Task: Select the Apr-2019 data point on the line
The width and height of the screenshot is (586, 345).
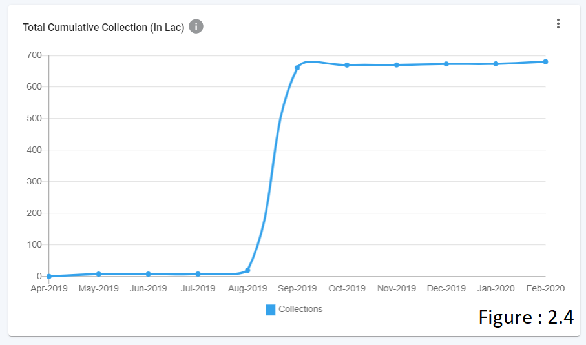Action: tap(49, 276)
